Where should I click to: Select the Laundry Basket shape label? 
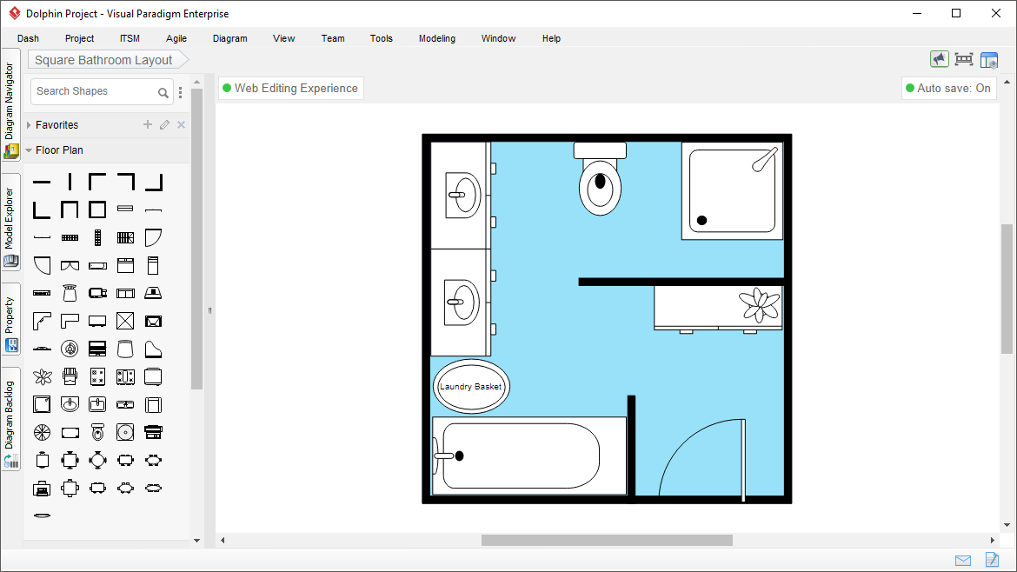[x=471, y=386]
